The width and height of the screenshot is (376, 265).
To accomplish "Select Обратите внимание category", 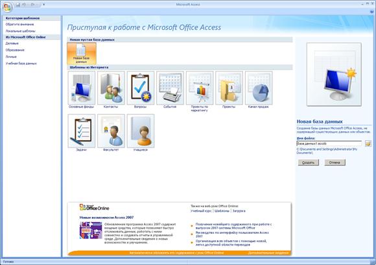I will [x=19, y=25].
